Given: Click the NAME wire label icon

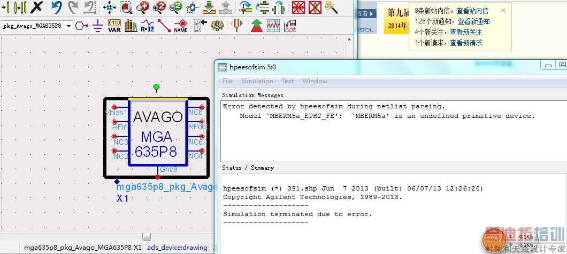Looking at the screenshot, I should click(x=181, y=26).
